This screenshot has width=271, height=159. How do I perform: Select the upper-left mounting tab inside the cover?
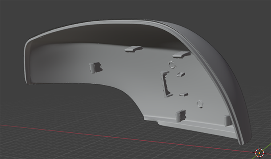pos(133,48)
